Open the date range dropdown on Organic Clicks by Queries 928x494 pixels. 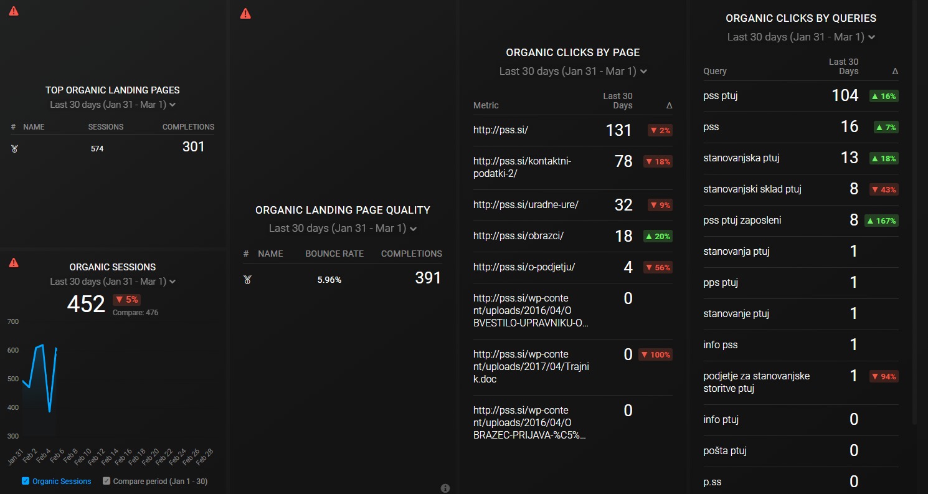coord(801,37)
